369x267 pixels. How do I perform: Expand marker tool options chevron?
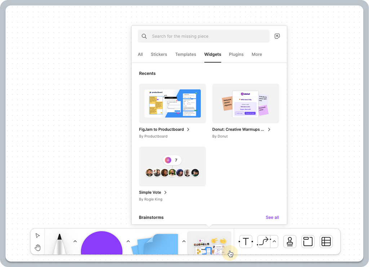tap(75, 241)
